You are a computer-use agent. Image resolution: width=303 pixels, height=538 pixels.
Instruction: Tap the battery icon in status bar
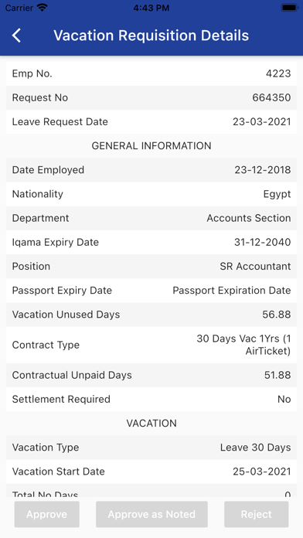click(290, 8)
